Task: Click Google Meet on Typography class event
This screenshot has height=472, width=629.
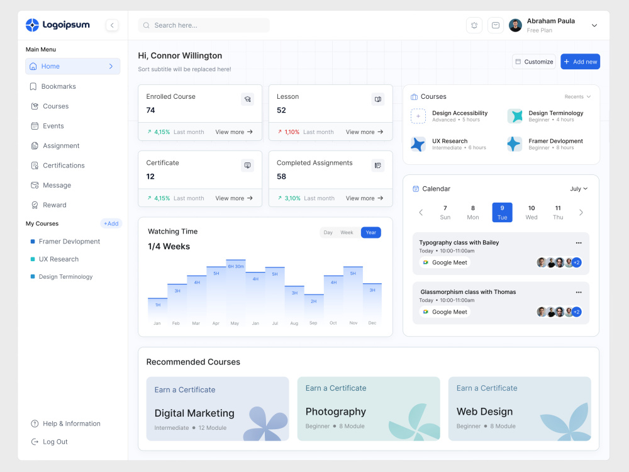Action: (445, 262)
